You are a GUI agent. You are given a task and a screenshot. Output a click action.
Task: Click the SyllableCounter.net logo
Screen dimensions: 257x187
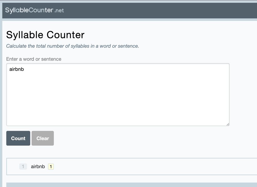(x=34, y=10)
